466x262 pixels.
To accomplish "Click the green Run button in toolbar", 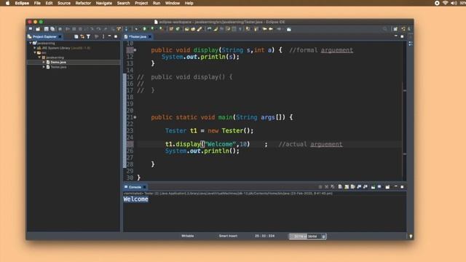I will (144, 29).
